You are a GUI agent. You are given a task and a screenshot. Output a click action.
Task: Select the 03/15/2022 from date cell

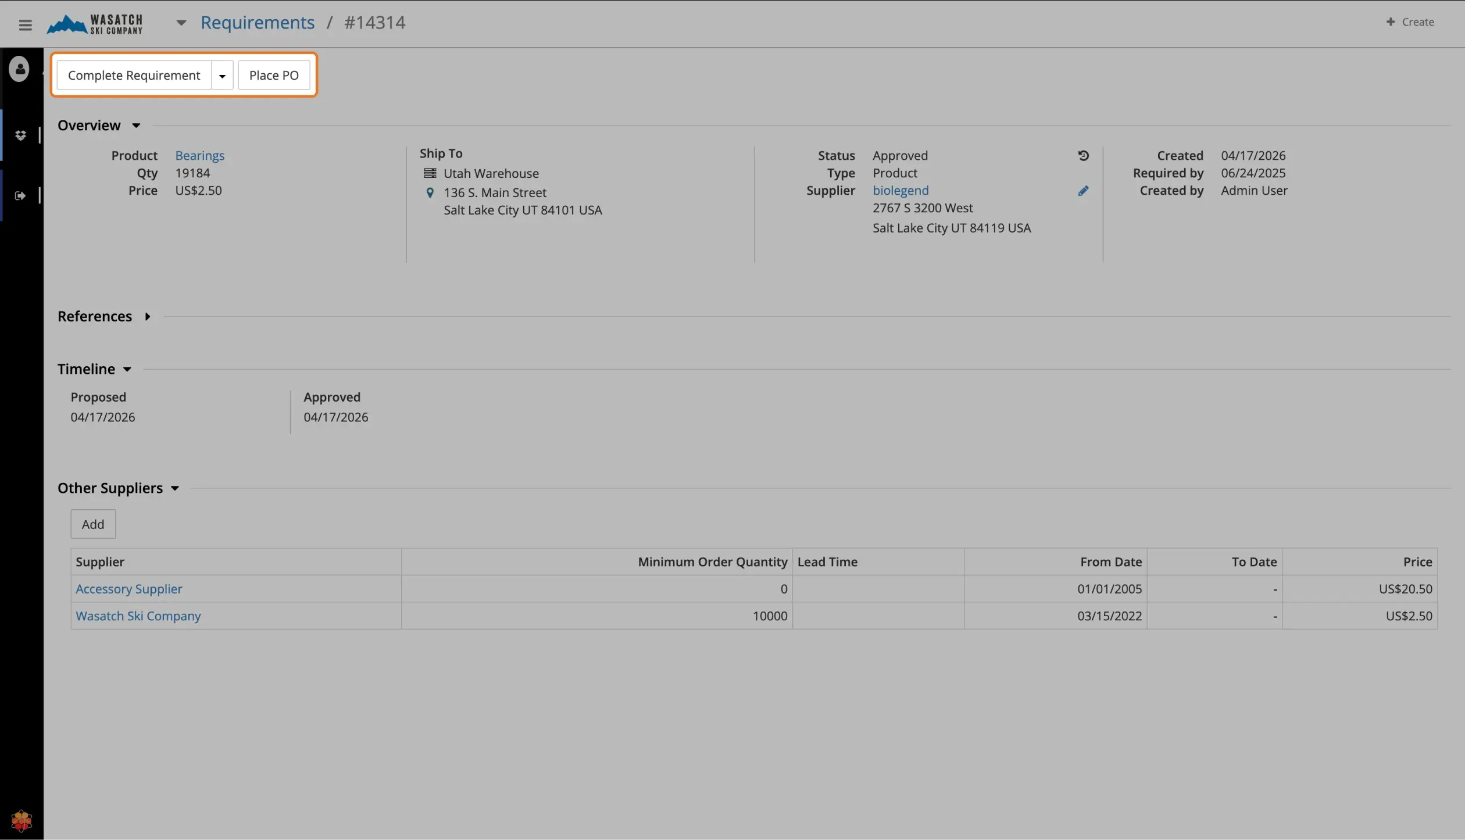1055,616
